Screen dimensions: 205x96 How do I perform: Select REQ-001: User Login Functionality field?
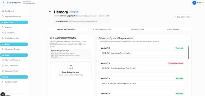click(142, 53)
